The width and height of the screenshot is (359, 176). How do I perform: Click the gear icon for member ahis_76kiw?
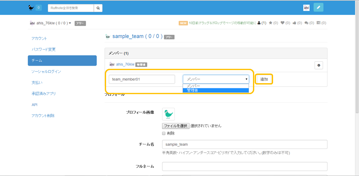[319, 65]
